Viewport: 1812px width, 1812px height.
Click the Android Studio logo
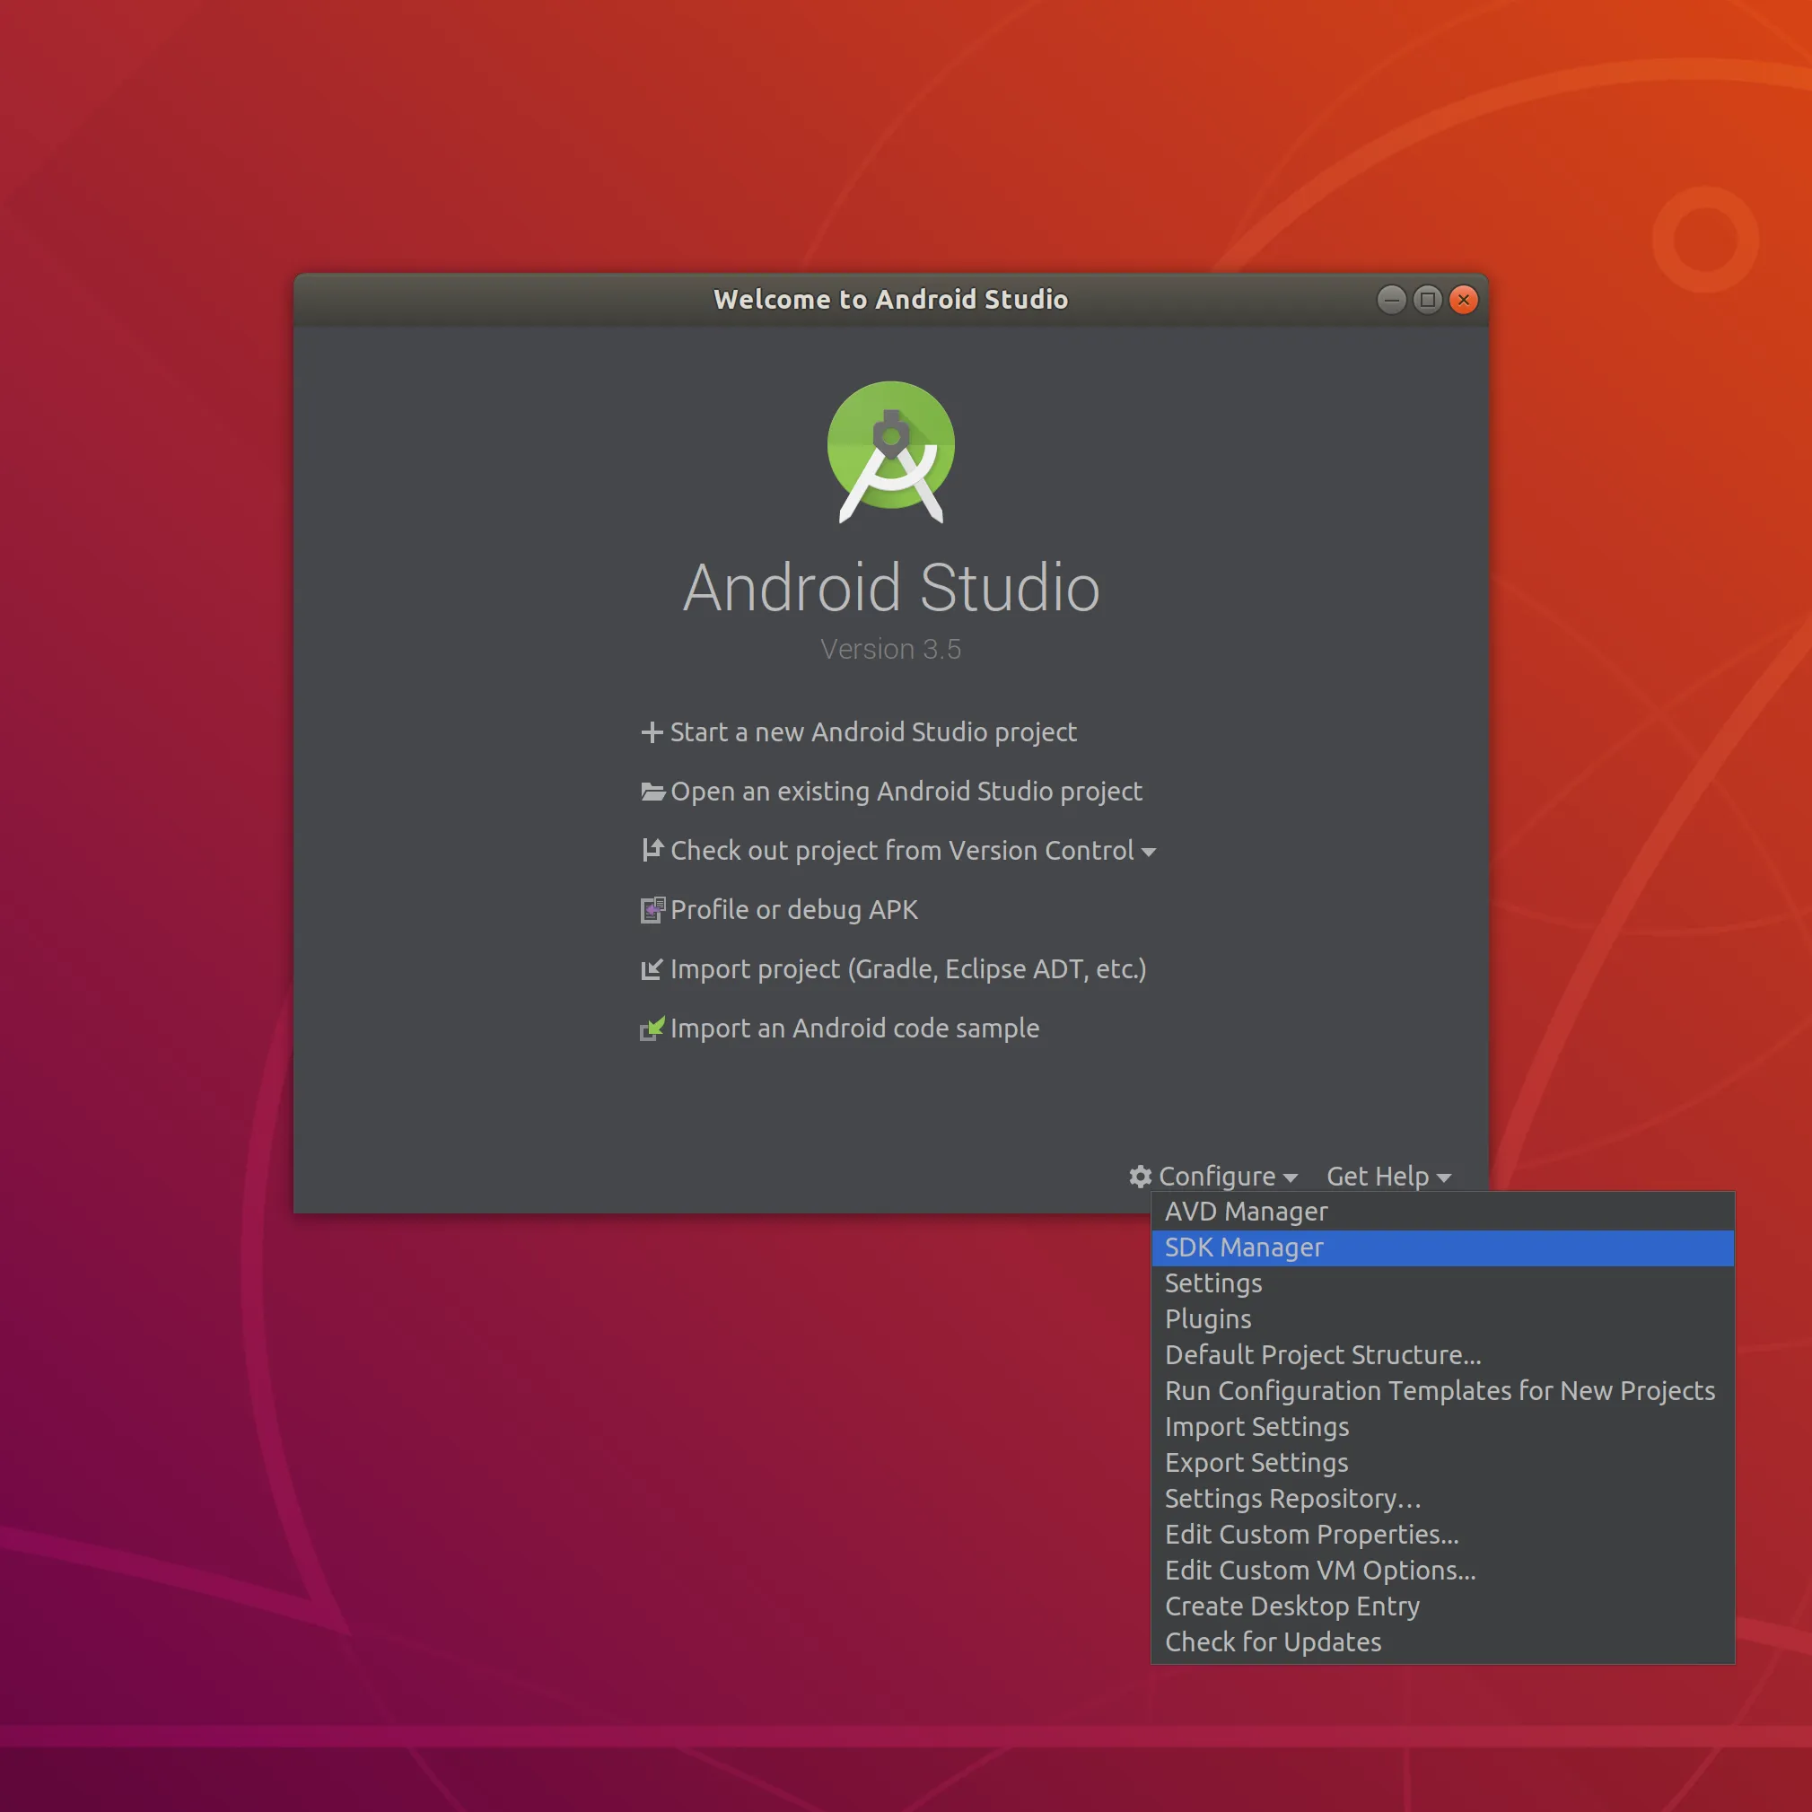click(x=891, y=447)
